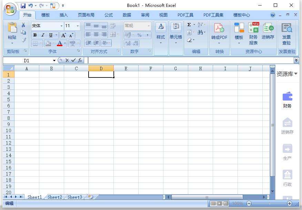Apply percent style to the cell

(x=139, y=35)
